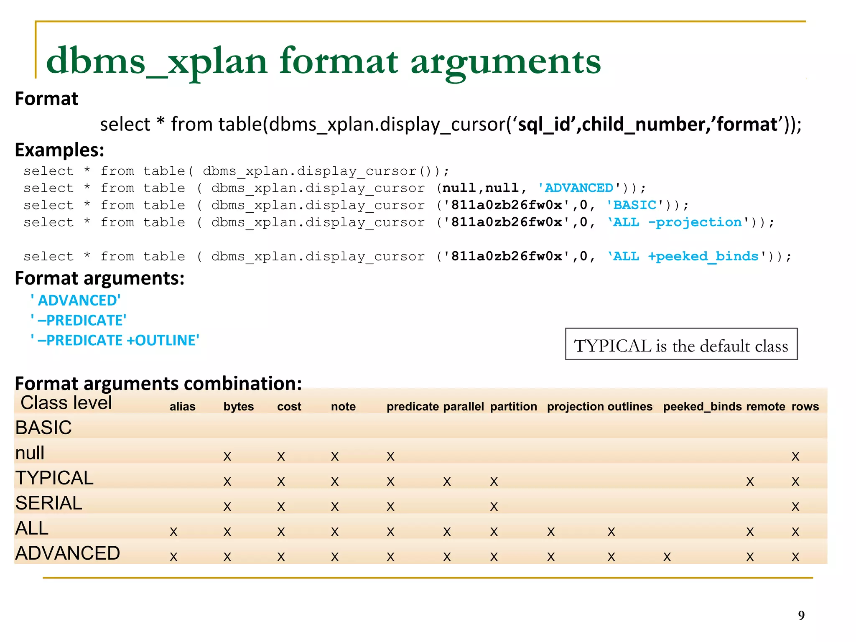
Task: Click the 'cost' column header
Action: tap(289, 407)
